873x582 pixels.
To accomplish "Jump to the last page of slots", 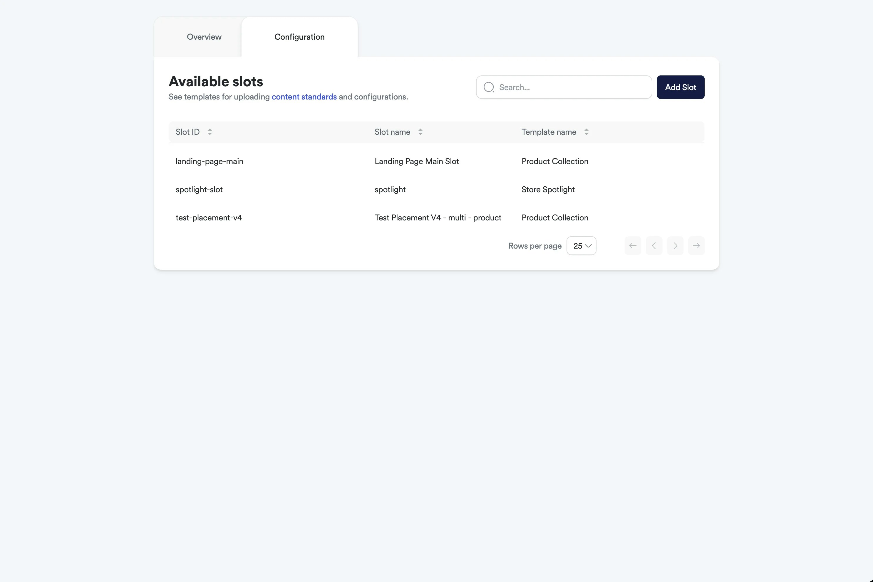I will pos(696,245).
